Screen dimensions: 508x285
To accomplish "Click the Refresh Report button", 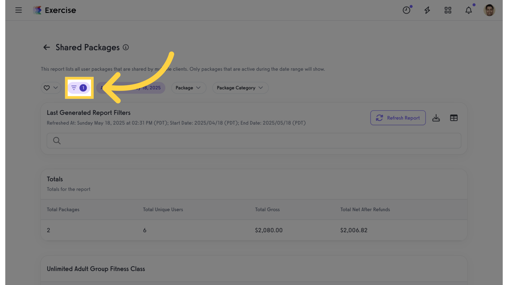I will coord(398,118).
